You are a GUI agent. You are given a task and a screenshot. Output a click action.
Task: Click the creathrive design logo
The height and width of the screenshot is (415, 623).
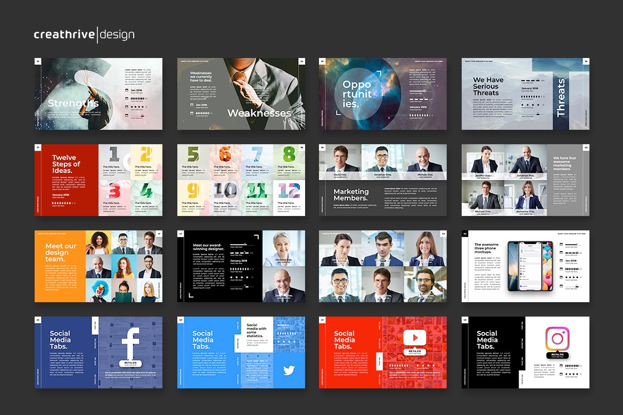pos(84,35)
